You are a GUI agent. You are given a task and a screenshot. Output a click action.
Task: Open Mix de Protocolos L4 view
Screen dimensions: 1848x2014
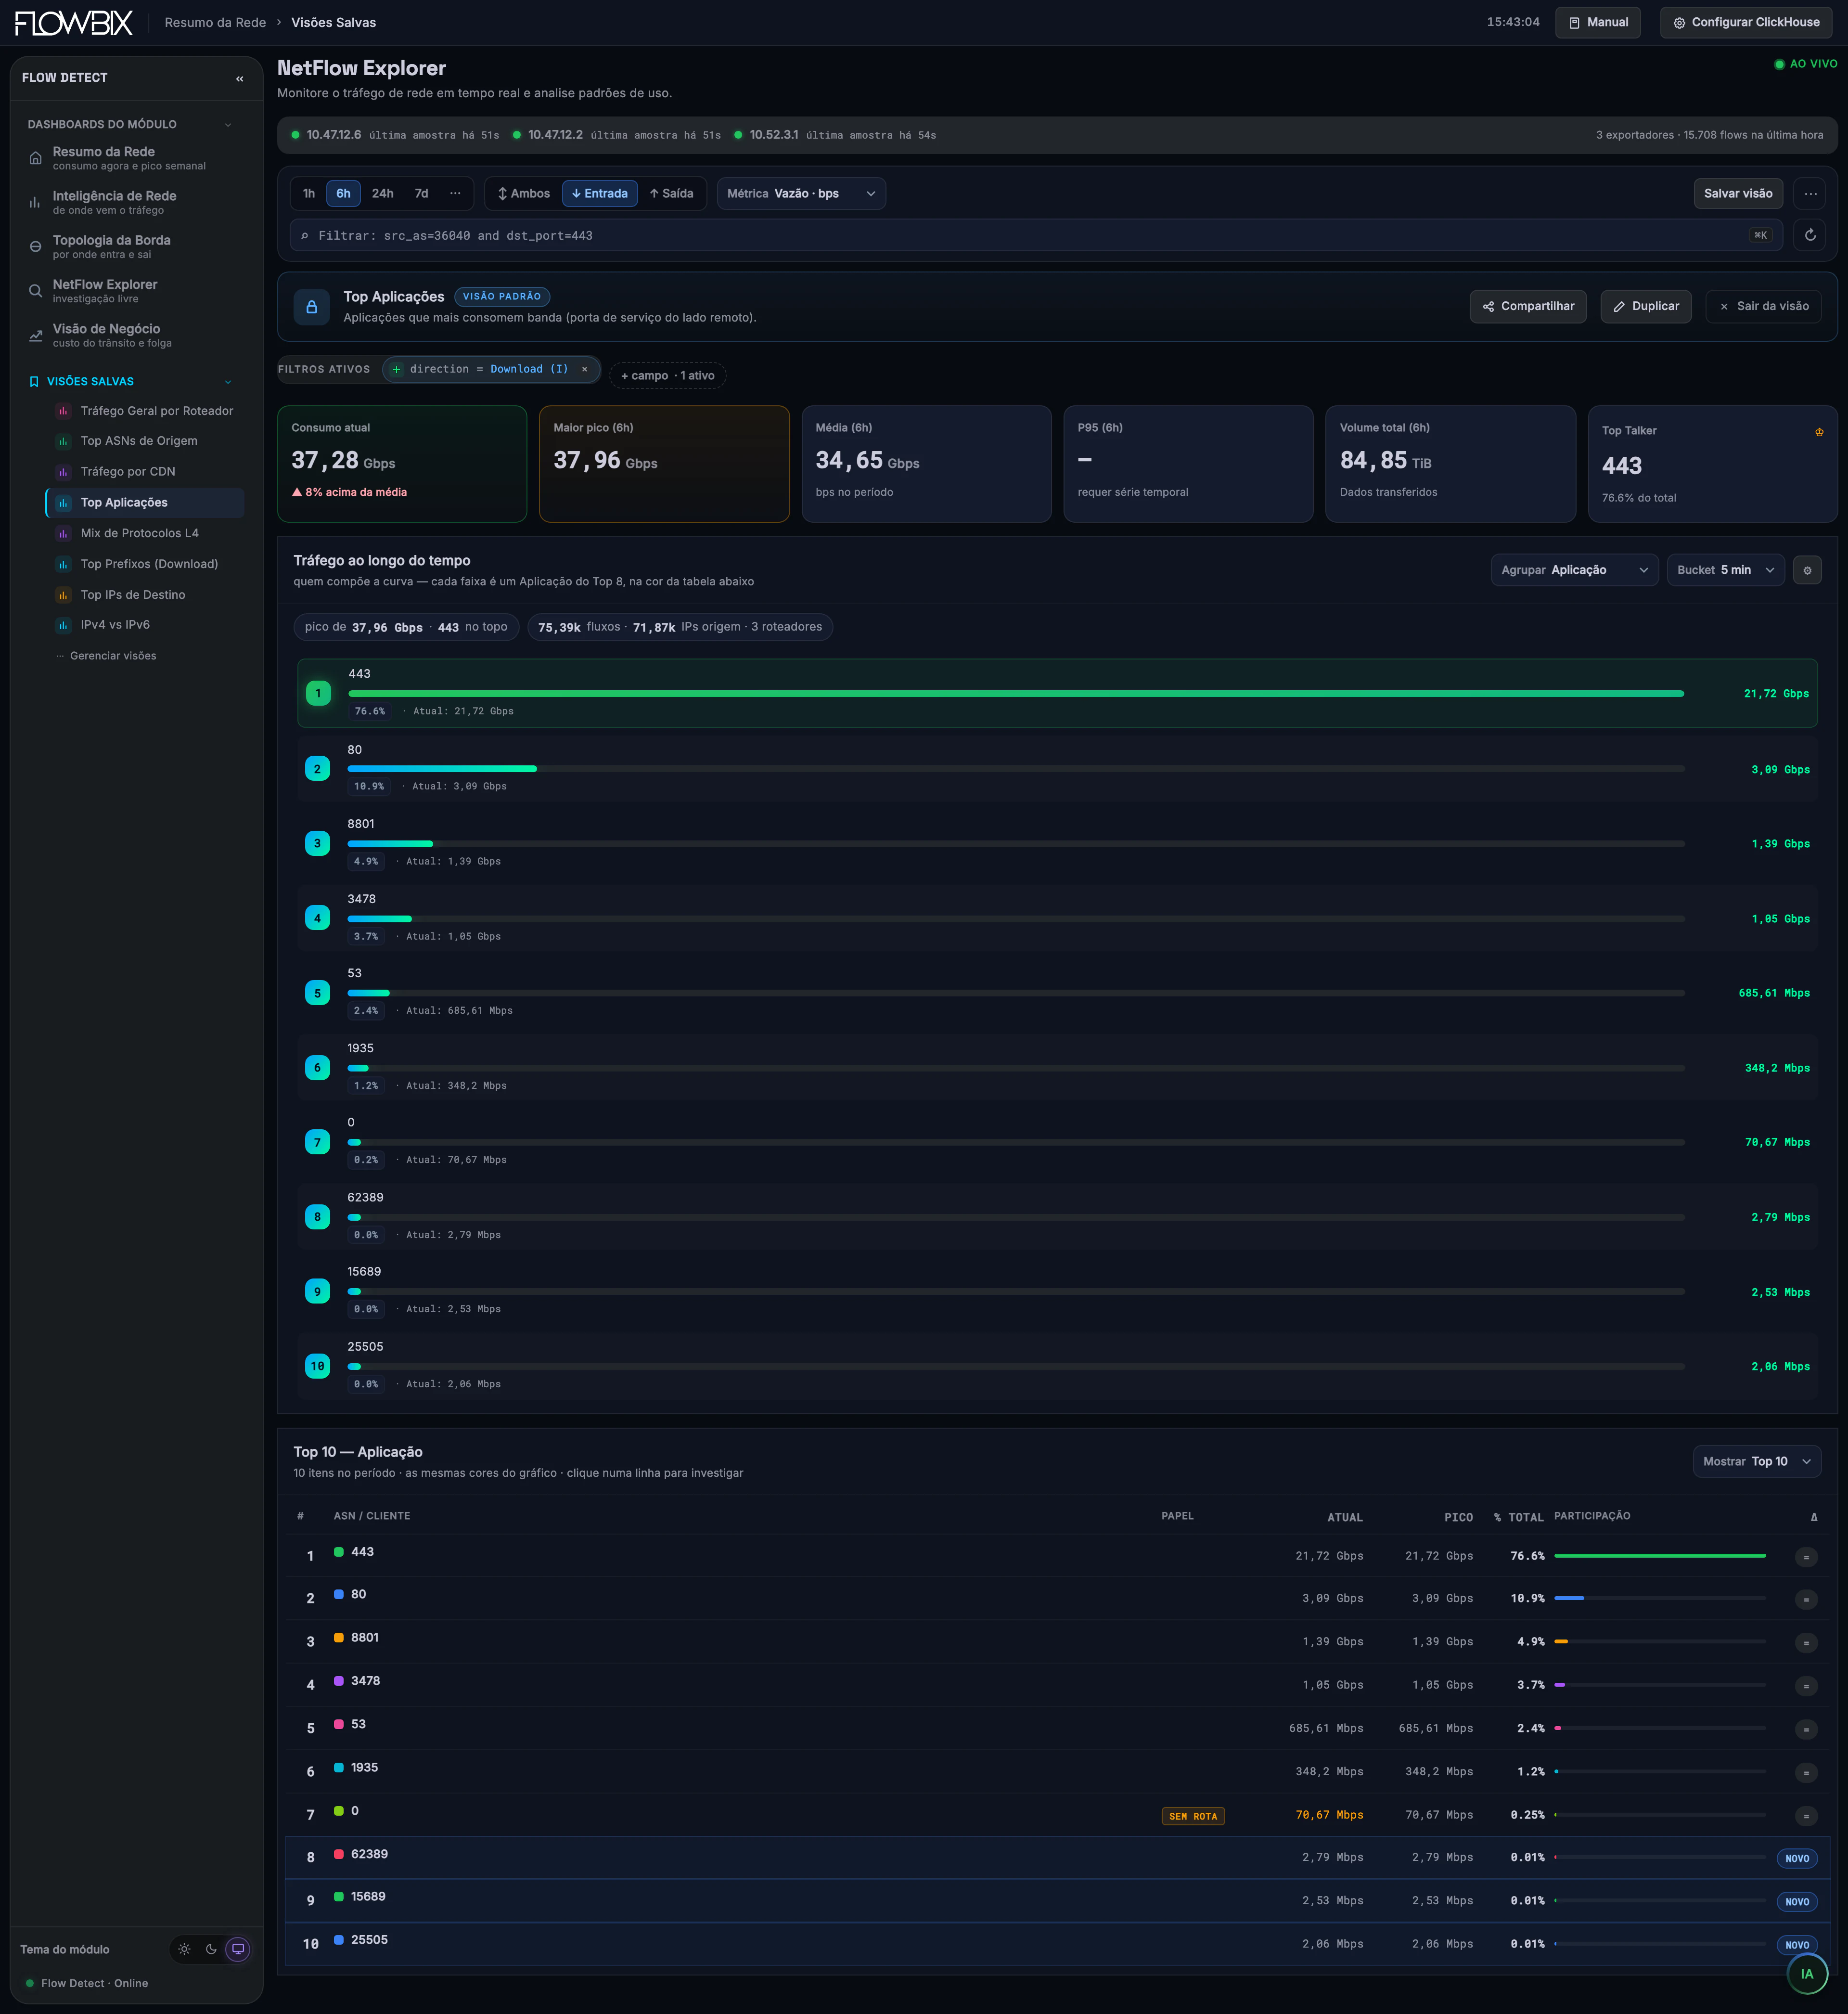[146, 533]
